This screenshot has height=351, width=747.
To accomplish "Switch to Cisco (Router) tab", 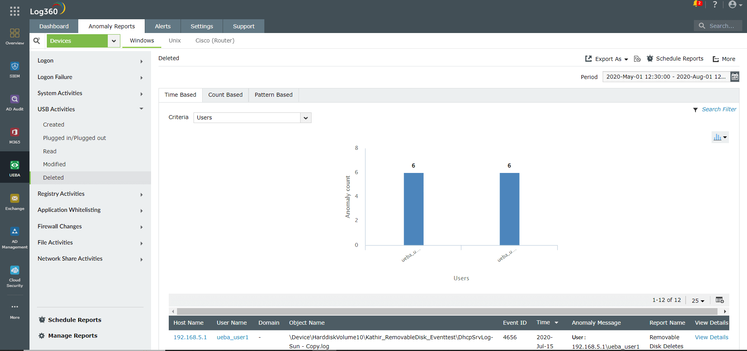I will pos(215,40).
